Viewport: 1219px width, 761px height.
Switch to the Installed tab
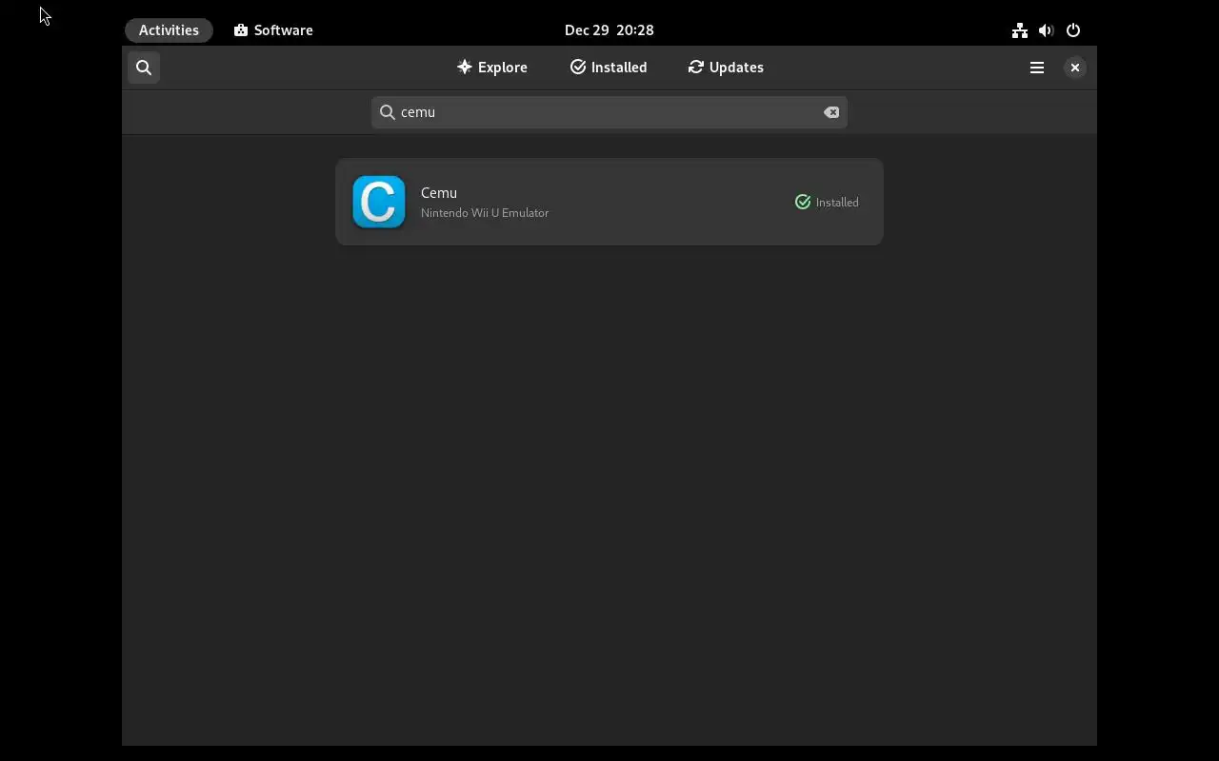[609, 68]
